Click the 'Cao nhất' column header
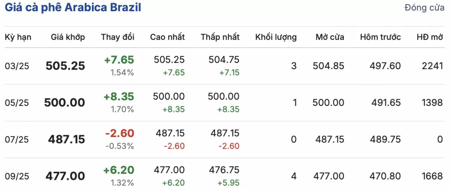This screenshot has height=190, width=452. pos(167,37)
